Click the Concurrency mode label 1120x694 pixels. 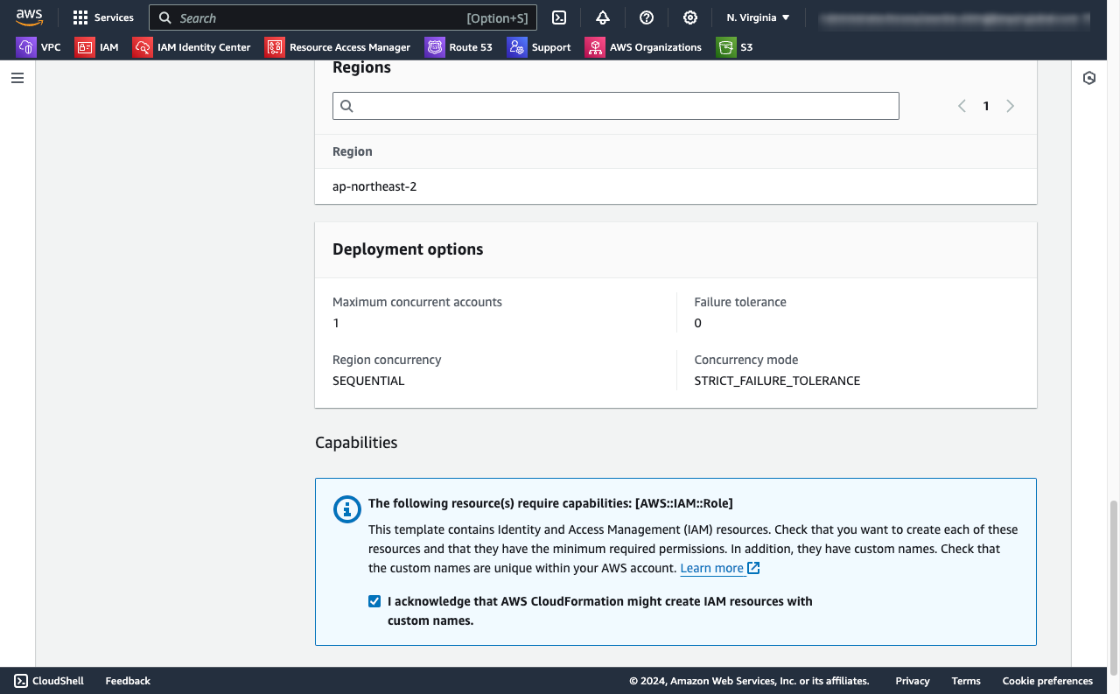pyautogui.click(x=746, y=360)
